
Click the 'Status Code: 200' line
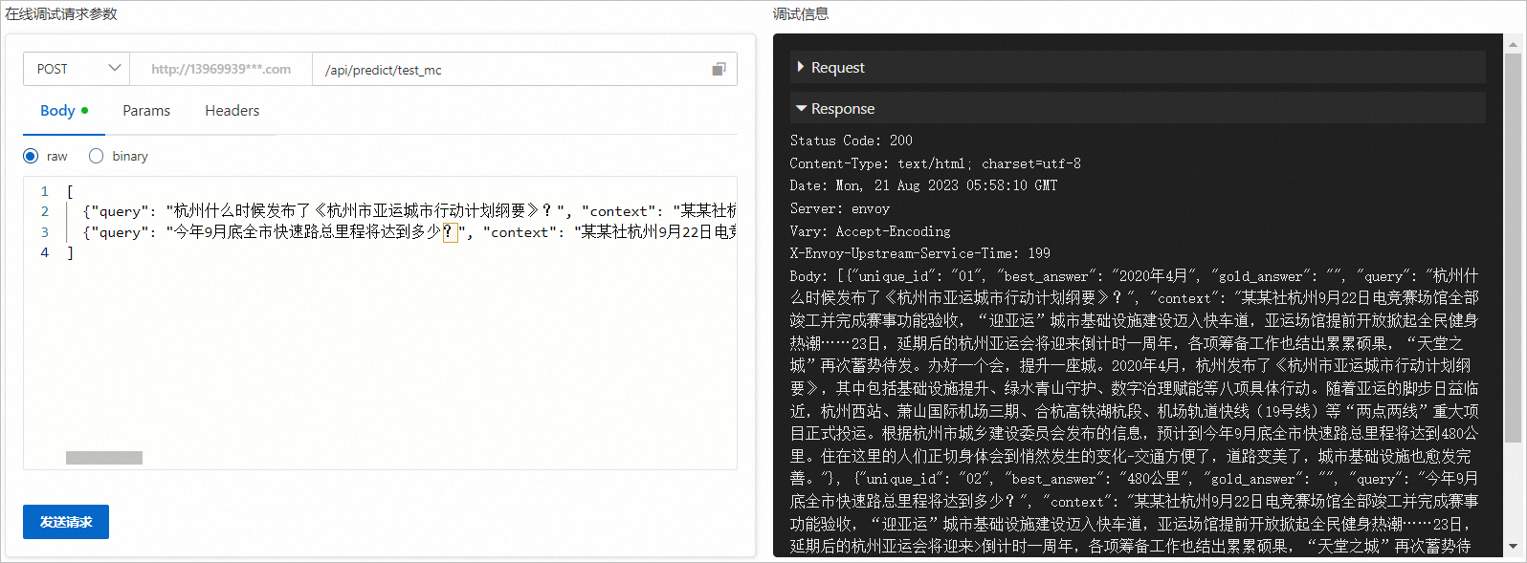pyautogui.click(x=852, y=141)
